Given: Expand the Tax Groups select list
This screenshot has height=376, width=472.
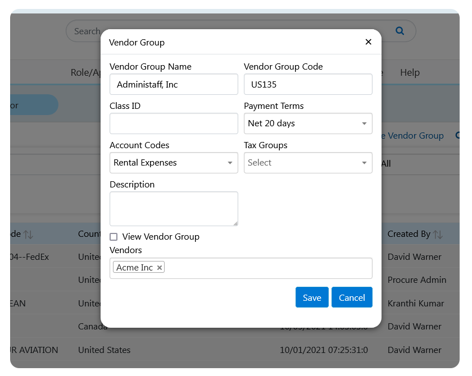Looking at the screenshot, I should [308, 163].
